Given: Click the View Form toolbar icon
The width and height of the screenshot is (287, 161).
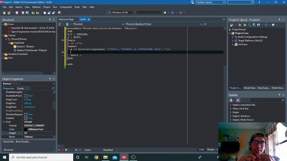Looking at the screenshot, I should tap(49, 13).
